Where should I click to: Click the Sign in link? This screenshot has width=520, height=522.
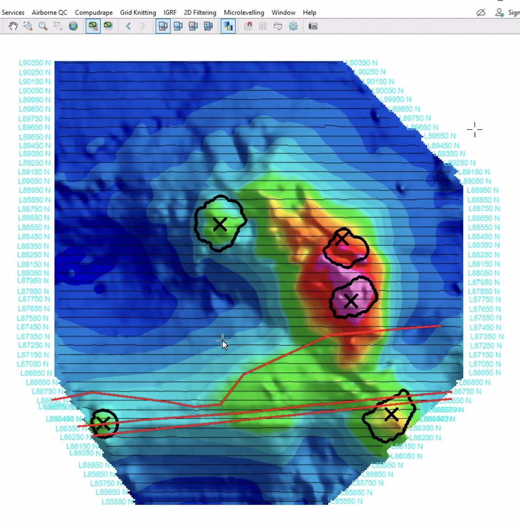(x=514, y=13)
